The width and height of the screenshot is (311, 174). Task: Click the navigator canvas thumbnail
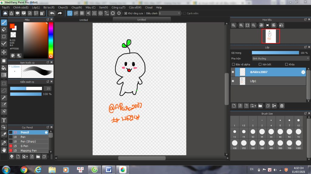271,36
